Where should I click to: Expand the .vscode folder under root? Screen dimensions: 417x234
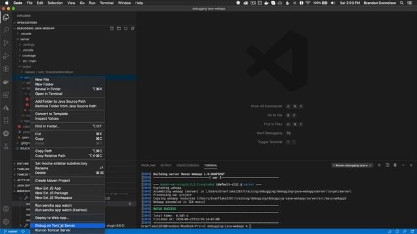pyautogui.click(x=26, y=34)
